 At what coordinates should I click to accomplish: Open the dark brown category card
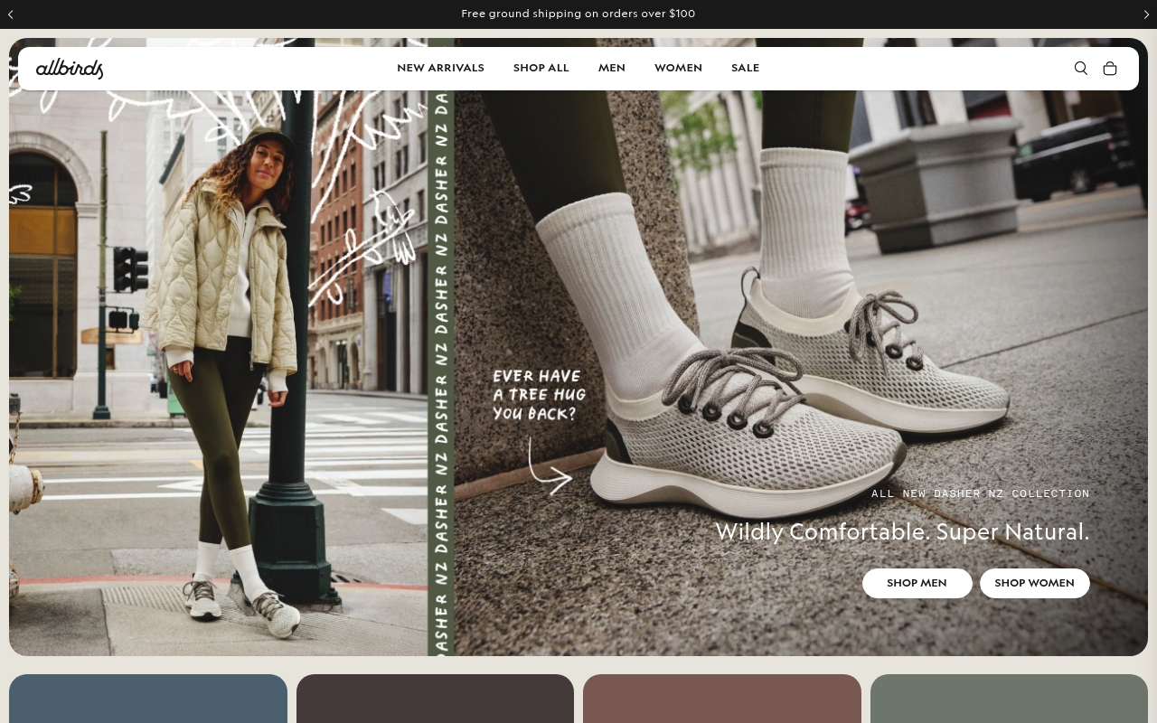tap(435, 699)
